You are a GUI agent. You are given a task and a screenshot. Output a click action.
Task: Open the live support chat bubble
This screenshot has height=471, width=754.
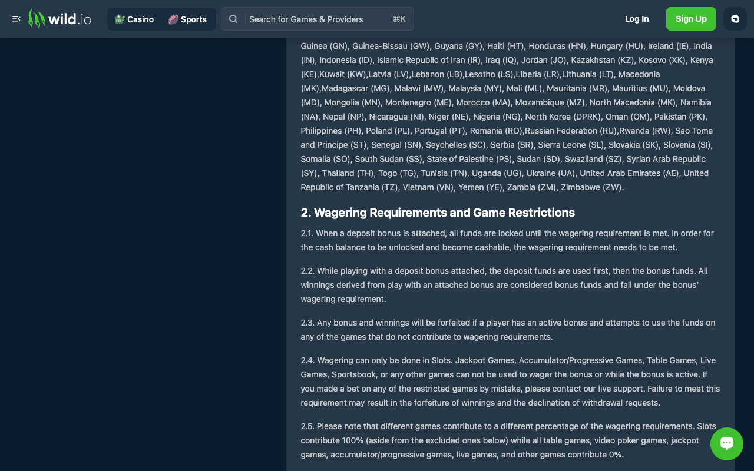[727, 444]
